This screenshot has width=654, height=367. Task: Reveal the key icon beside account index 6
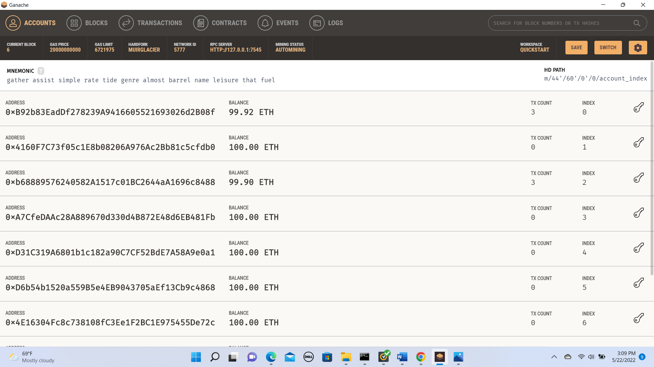point(639,318)
